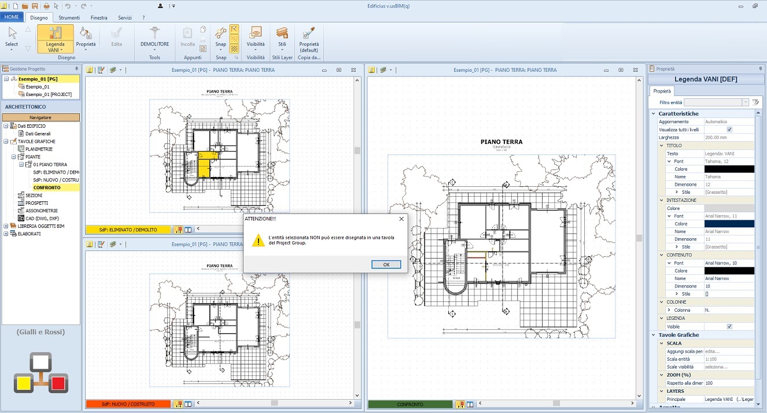Switch to the Strumenti ribbon tab
767x413 pixels.
click(x=69, y=18)
